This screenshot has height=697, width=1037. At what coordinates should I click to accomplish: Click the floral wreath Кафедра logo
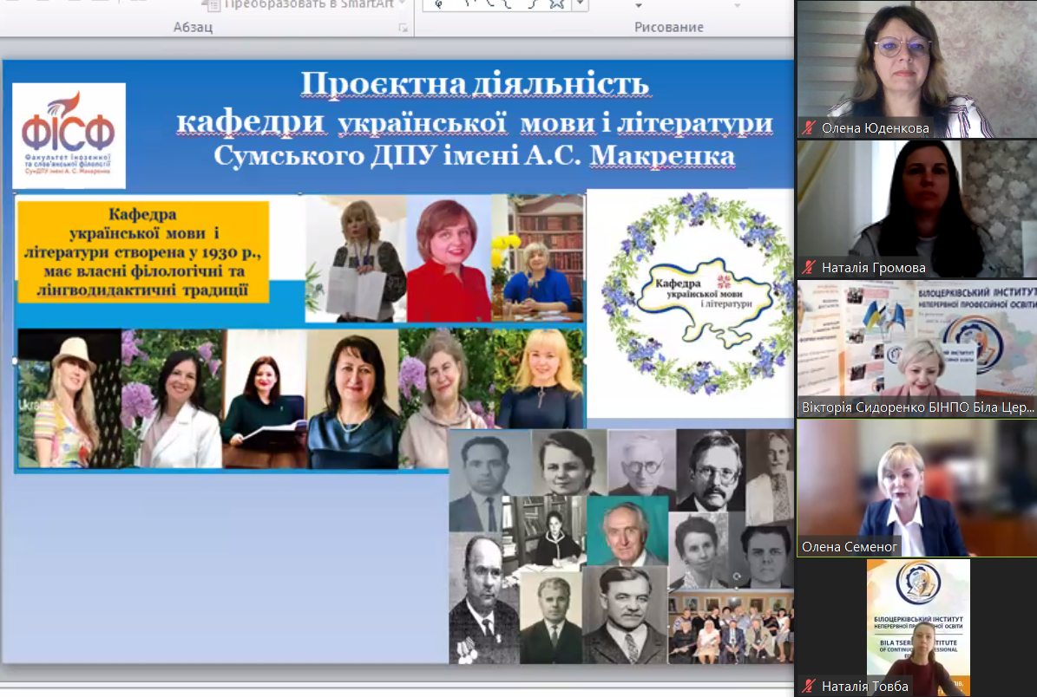(x=690, y=295)
